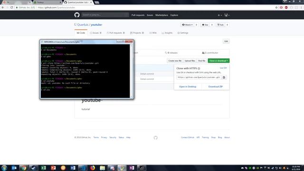Open the youtube- repository name link
This screenshot has height=171, width=304.
[96, 25]
